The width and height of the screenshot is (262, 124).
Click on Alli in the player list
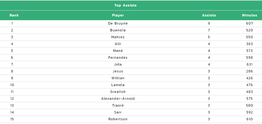[118, 44]
